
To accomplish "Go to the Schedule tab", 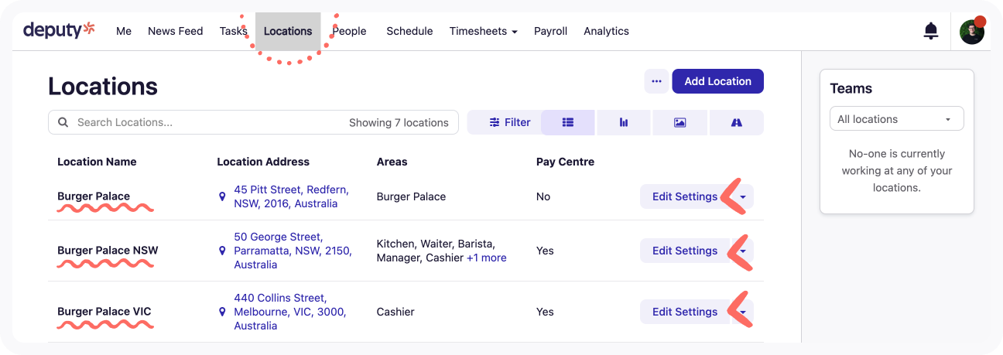I will tap(409, 31).
